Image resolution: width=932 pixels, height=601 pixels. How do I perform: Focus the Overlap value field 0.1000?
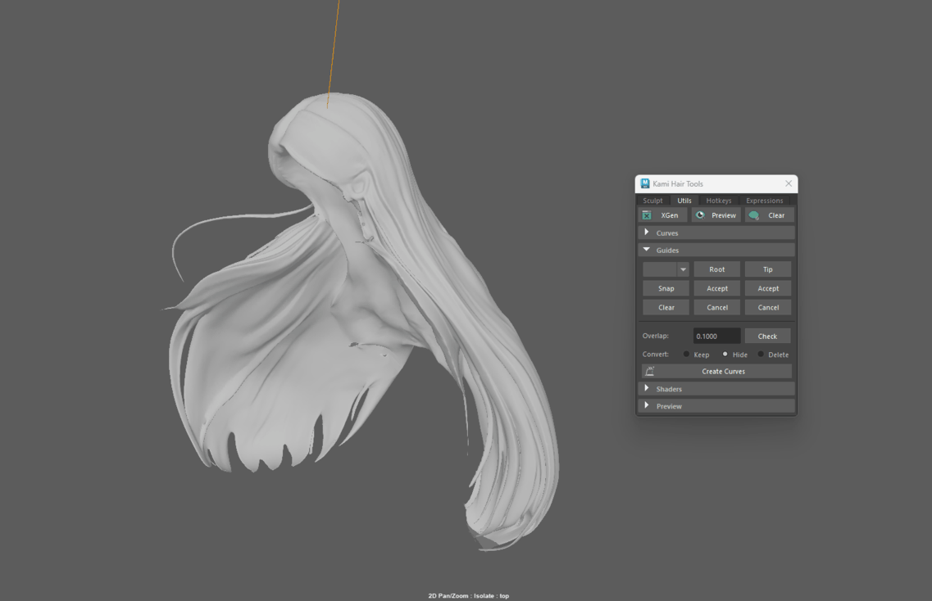pyautogui.click(x=717, y=337)
